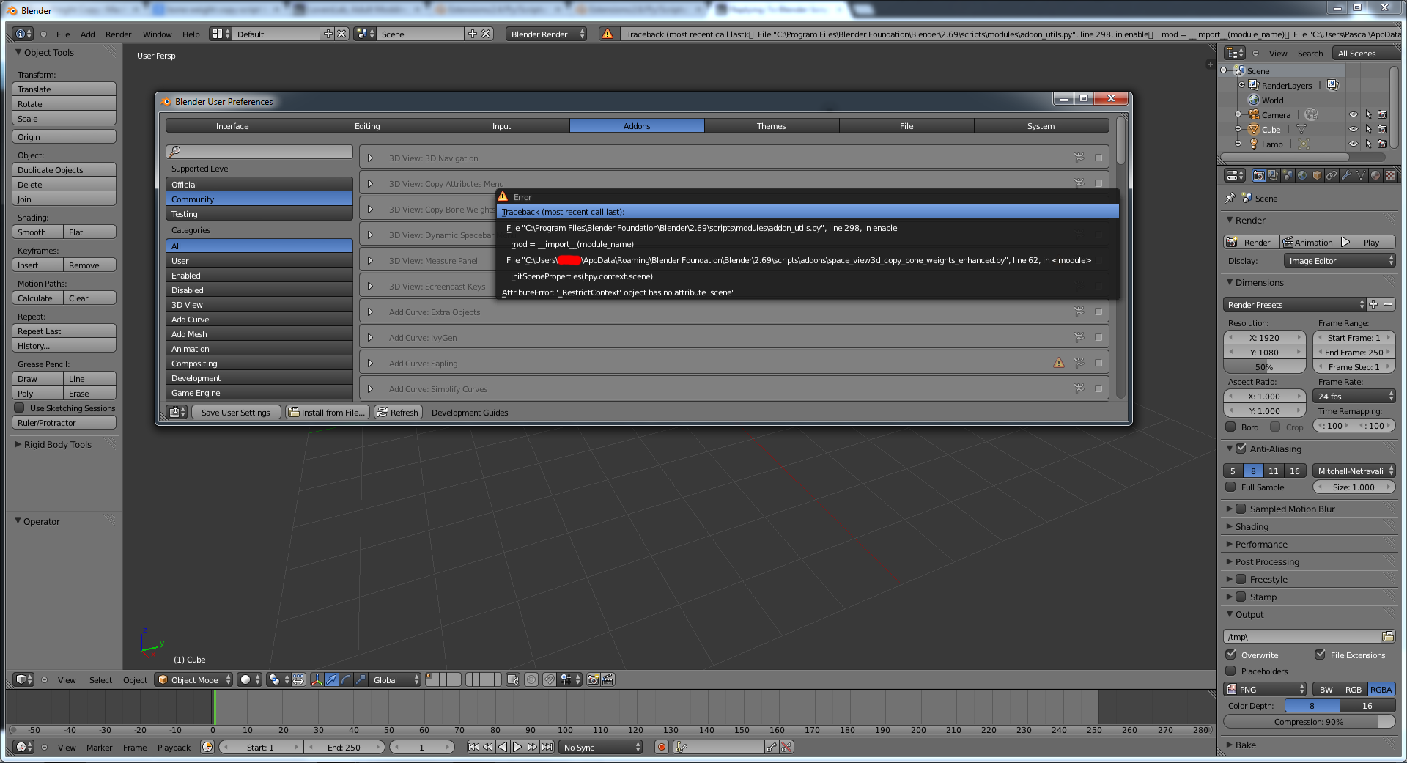Open the Modifiers properties tab (wrench icon)
Image resolution: width=1407 pixels, height=763 pixels.
1346,175
